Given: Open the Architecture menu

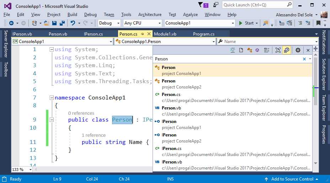Looking at the screenshot, I should point(150,15).
